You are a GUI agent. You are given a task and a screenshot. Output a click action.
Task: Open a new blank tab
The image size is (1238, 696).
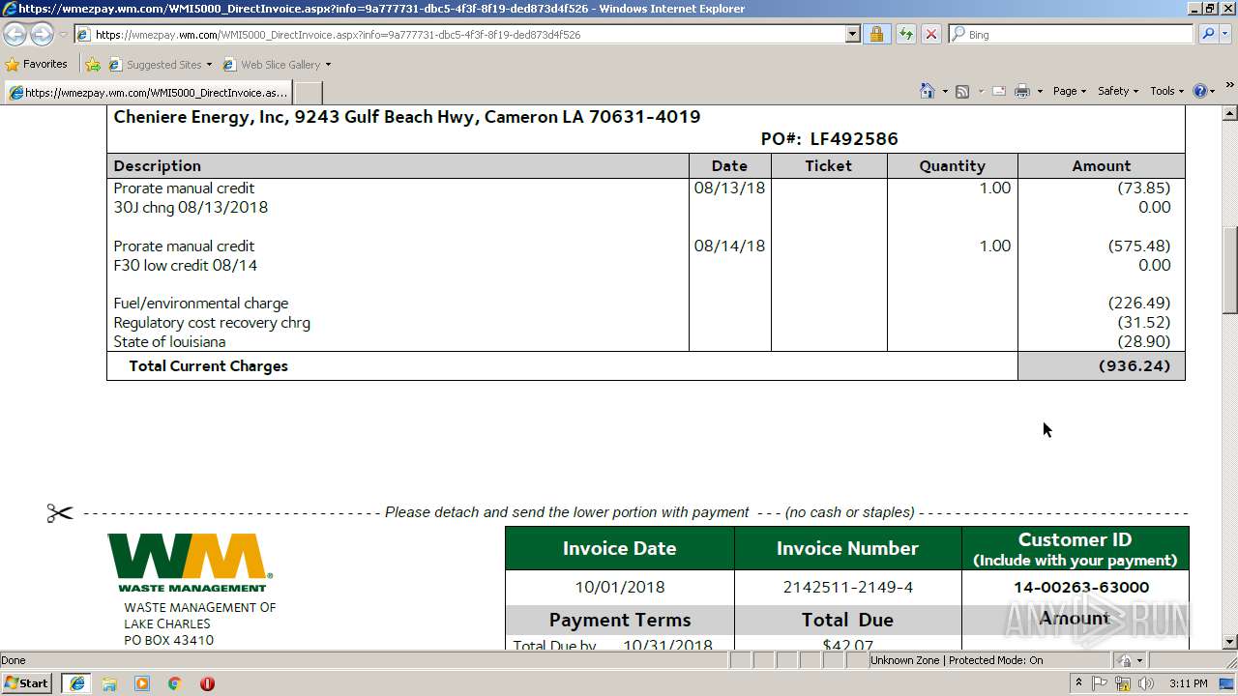pyautogui.click(x=308, y=93)
